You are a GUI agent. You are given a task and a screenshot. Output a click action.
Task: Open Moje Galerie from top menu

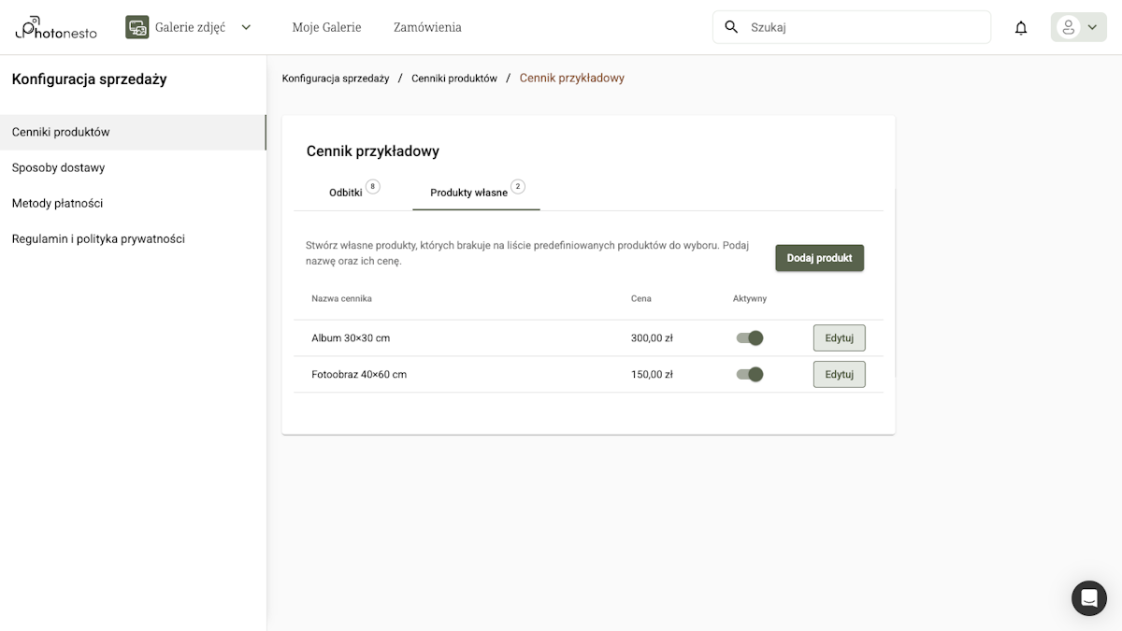click(326, 27)
